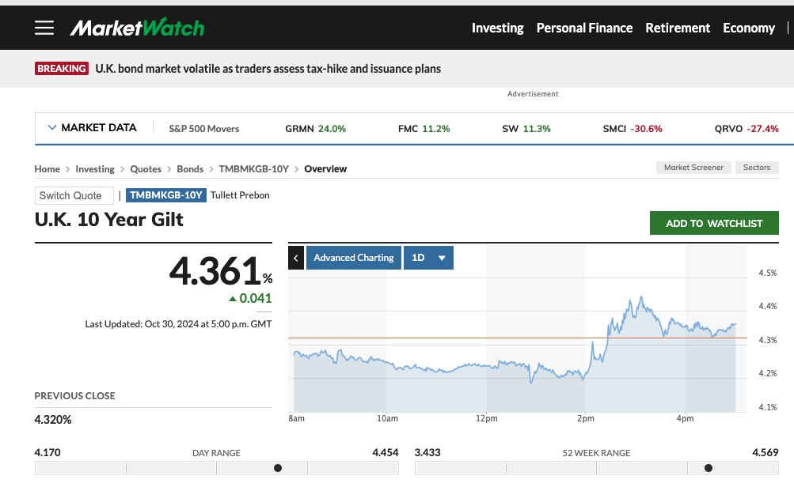Open the Economy menu

coord(748,28)
